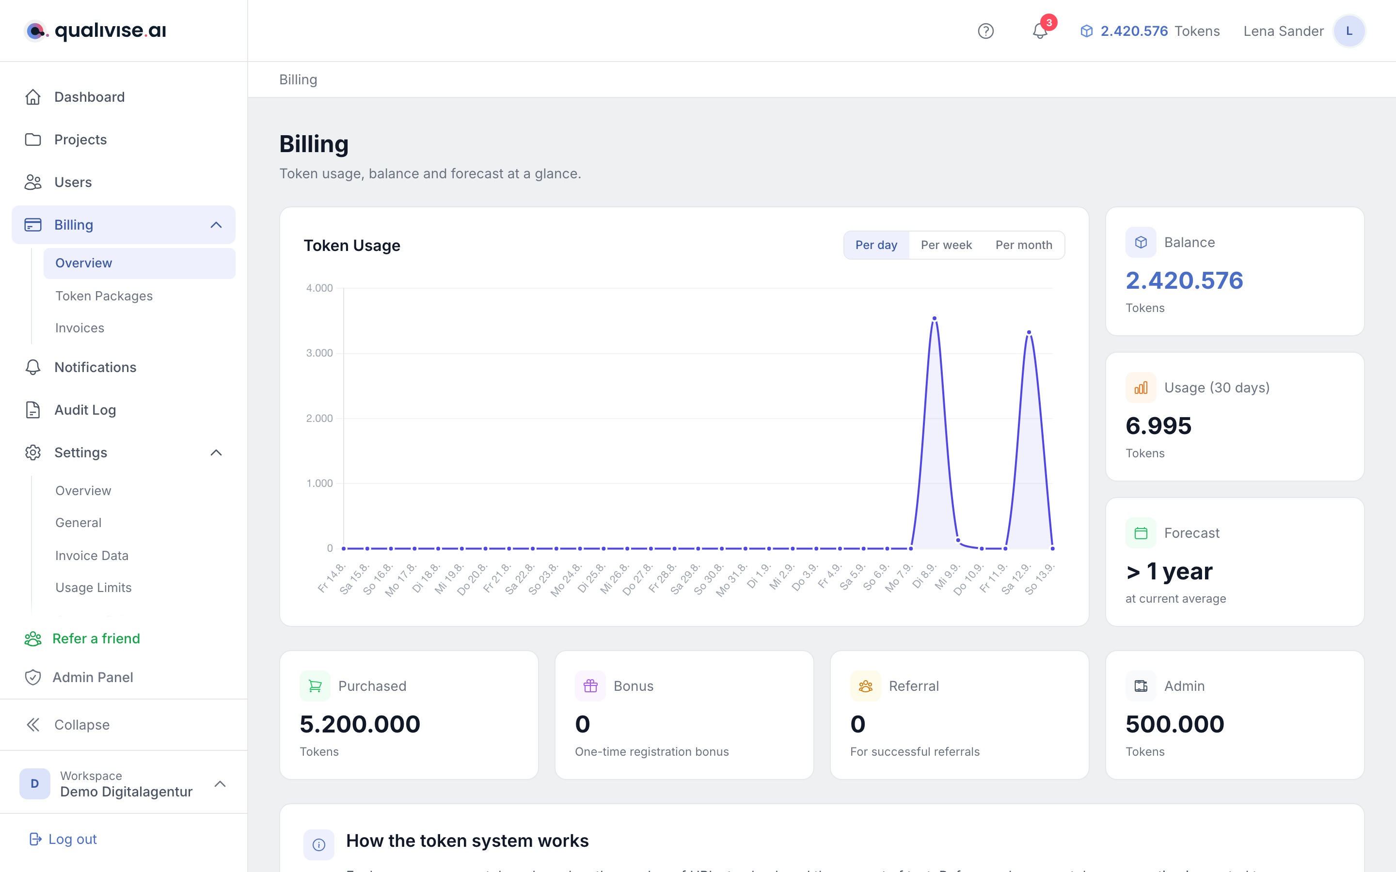This screenshot has height=872, width=1396.
Task: Click the Admin card icon
Action: tap(1141, 685)
